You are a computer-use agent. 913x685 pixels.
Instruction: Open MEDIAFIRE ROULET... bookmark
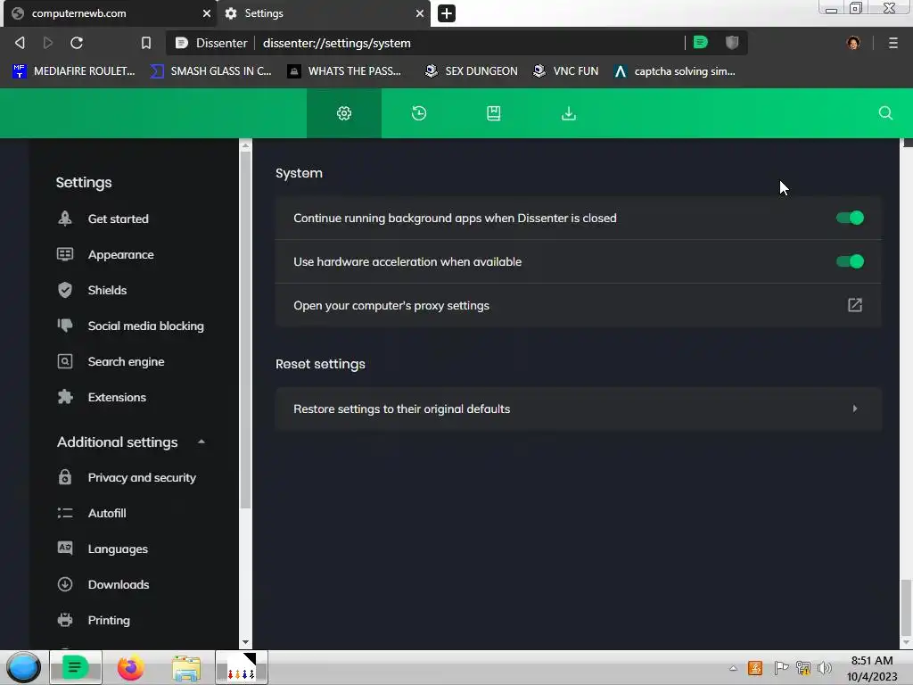(x=74, y=71)
